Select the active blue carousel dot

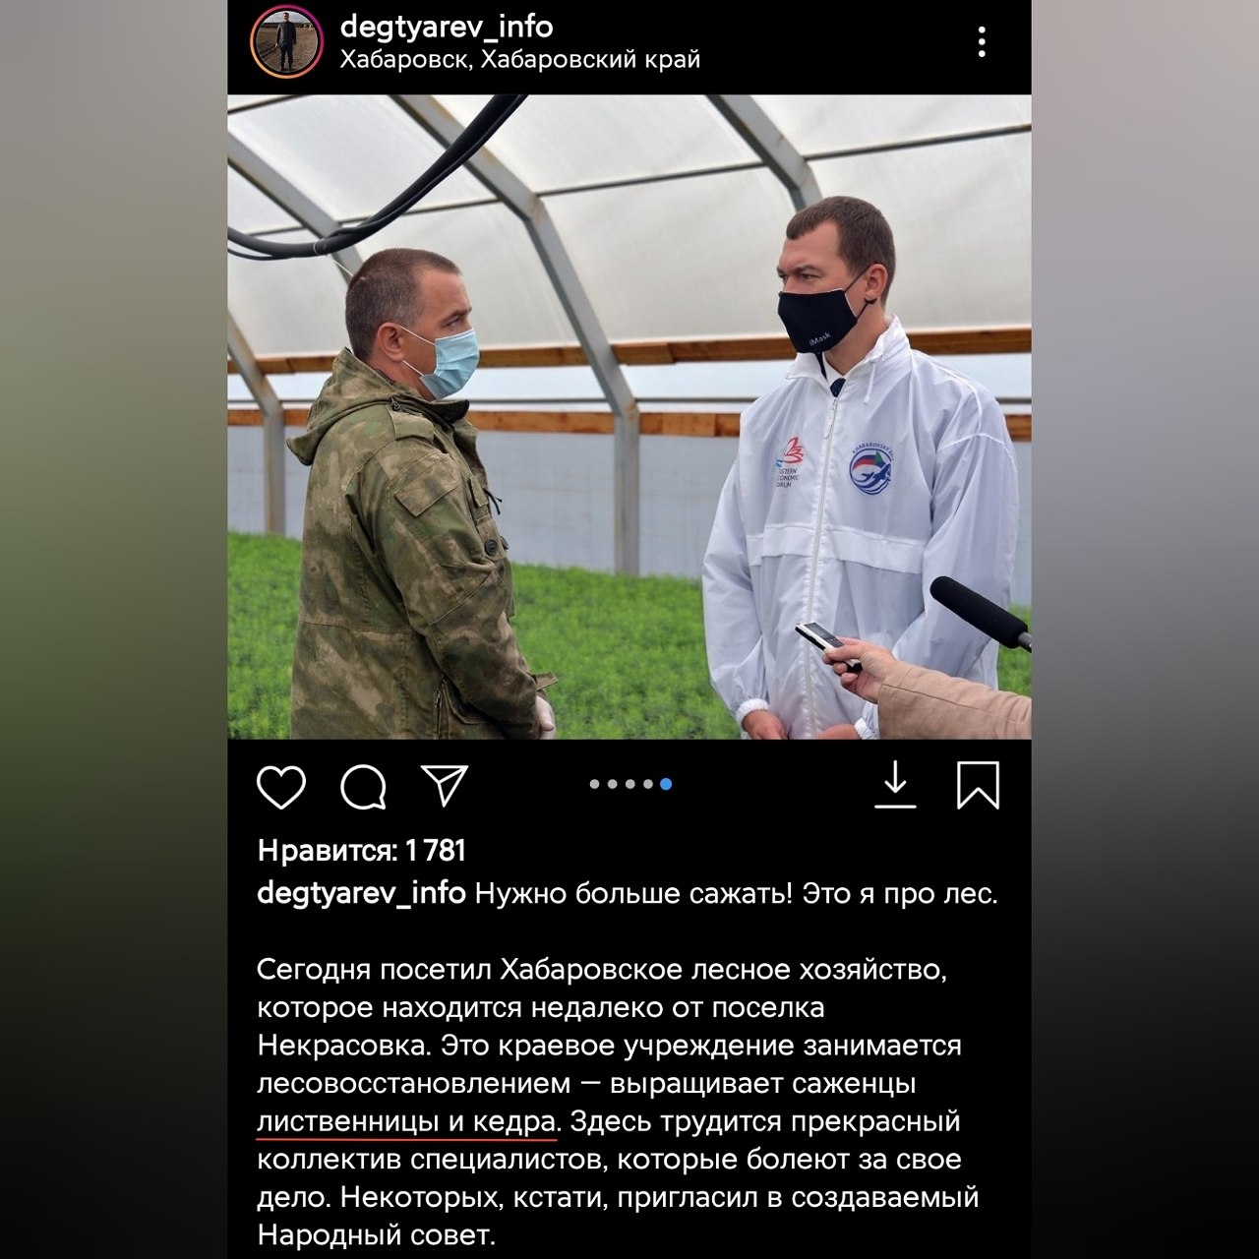666,784
